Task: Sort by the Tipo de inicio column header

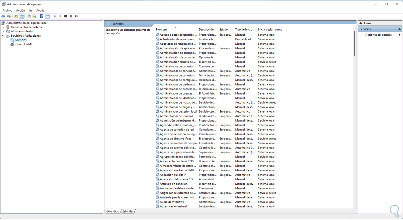Action: [x=245, y=30]
